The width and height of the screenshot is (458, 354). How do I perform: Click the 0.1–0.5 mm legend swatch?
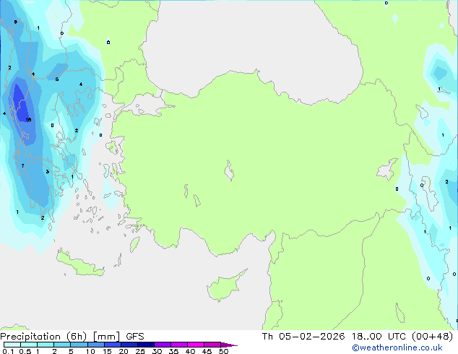click(12, 345)
